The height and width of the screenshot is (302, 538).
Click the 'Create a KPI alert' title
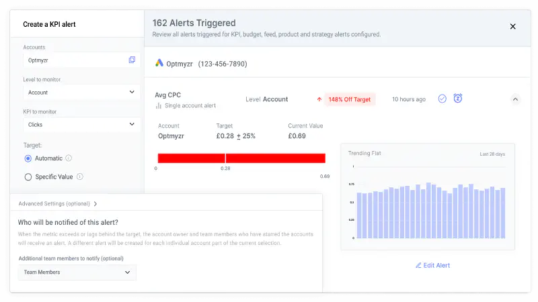coord(49,24)
